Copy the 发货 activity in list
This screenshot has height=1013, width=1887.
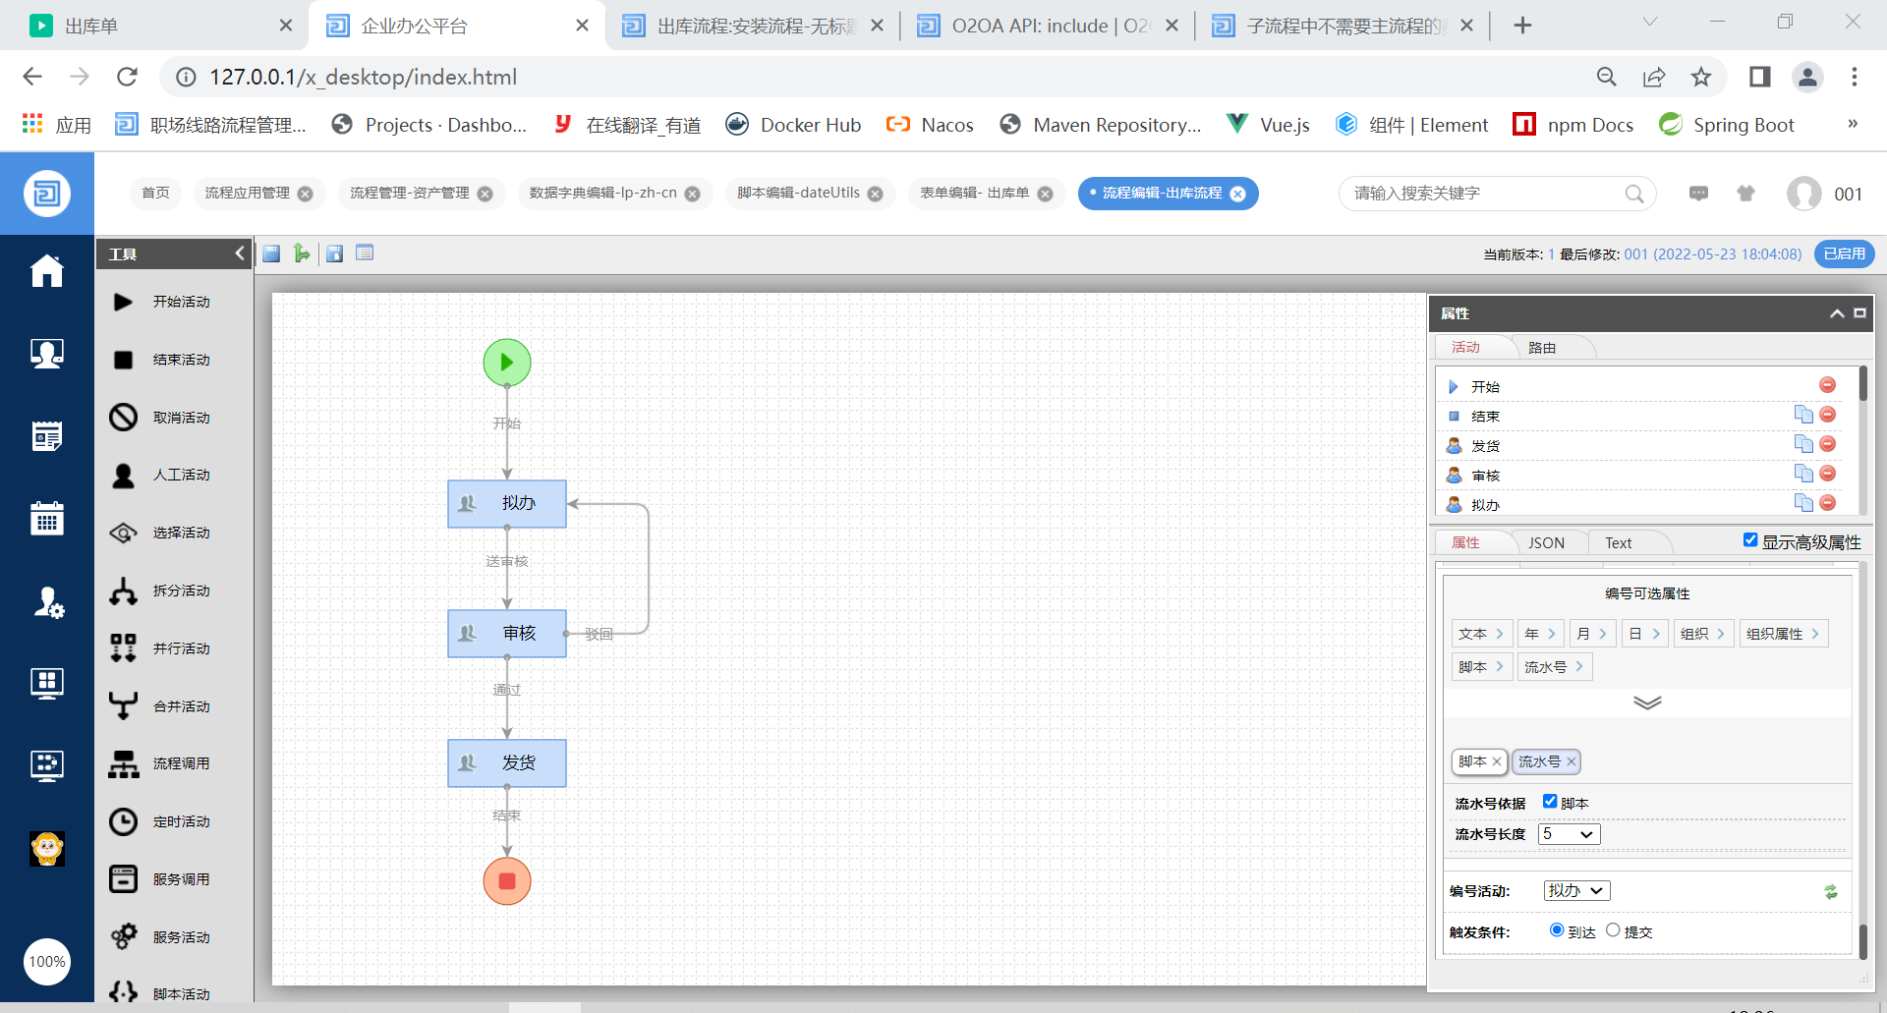1803,444
